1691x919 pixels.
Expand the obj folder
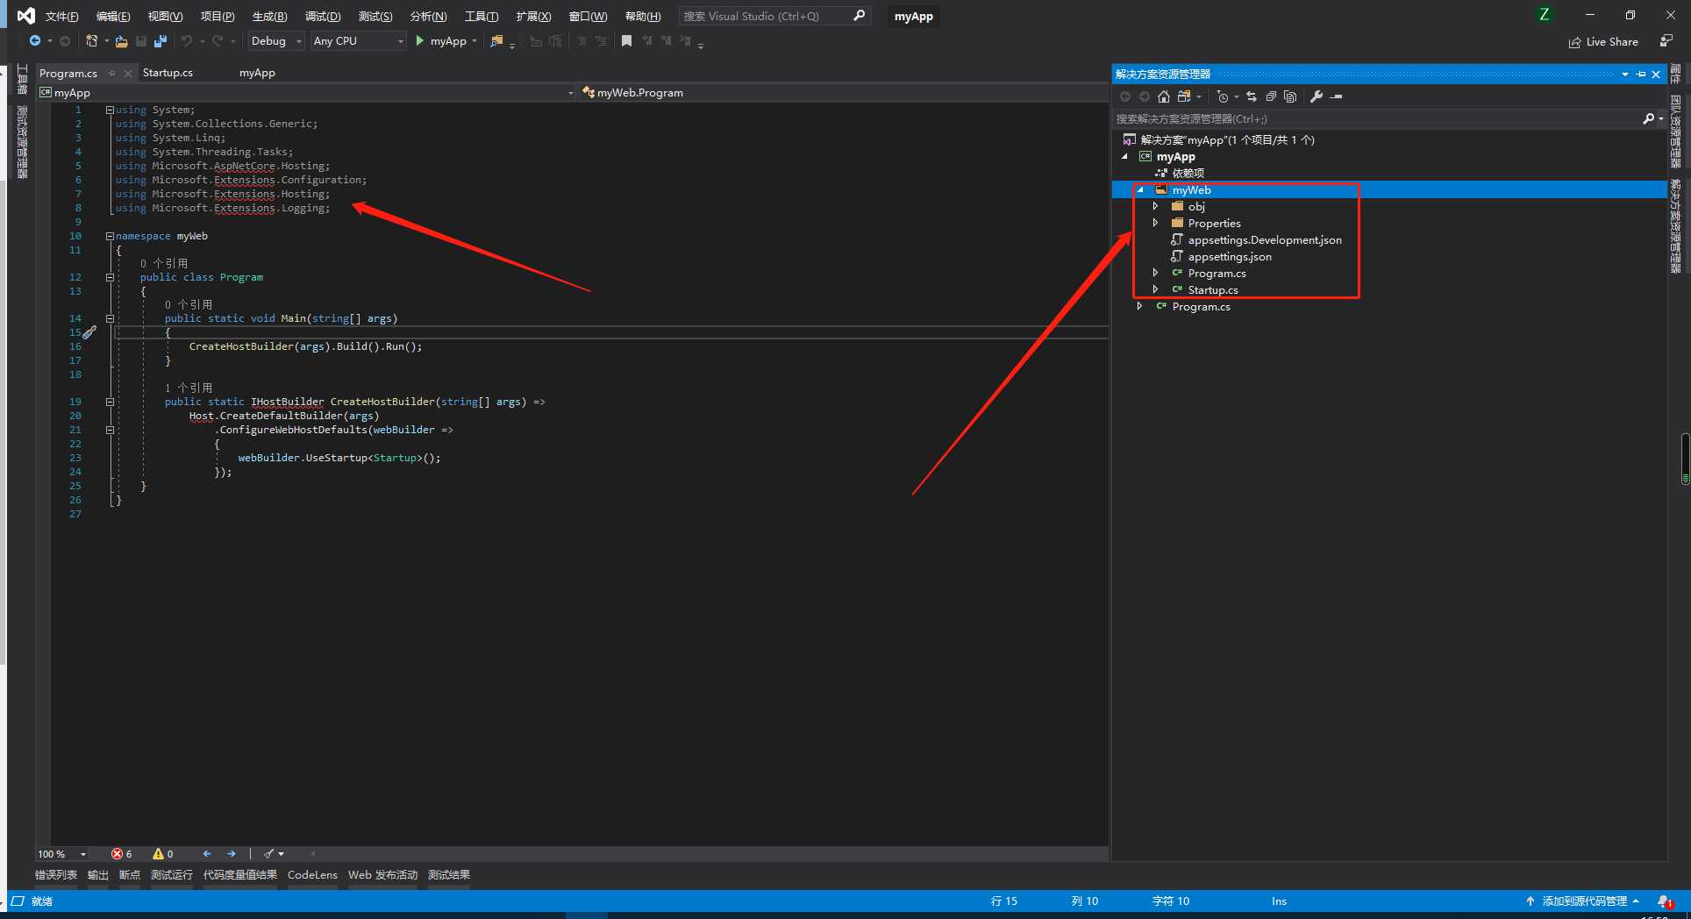coord(1156,206)
